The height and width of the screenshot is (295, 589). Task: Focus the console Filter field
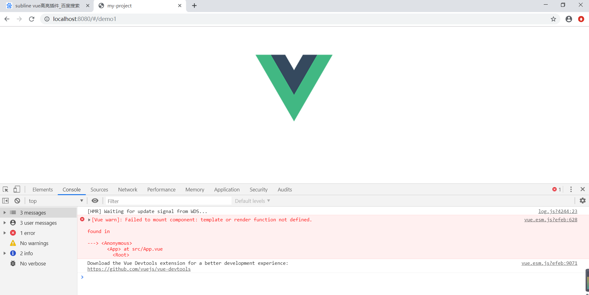click(168, 201)
